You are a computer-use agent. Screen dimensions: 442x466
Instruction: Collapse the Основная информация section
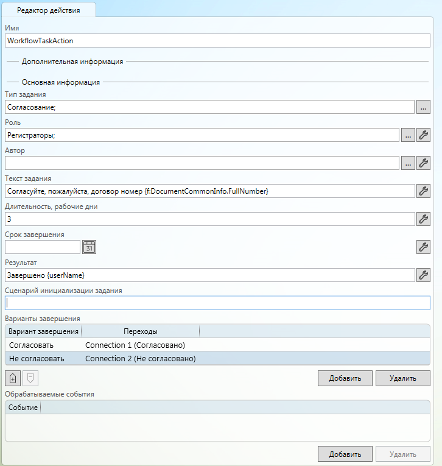tap(60, 82)
